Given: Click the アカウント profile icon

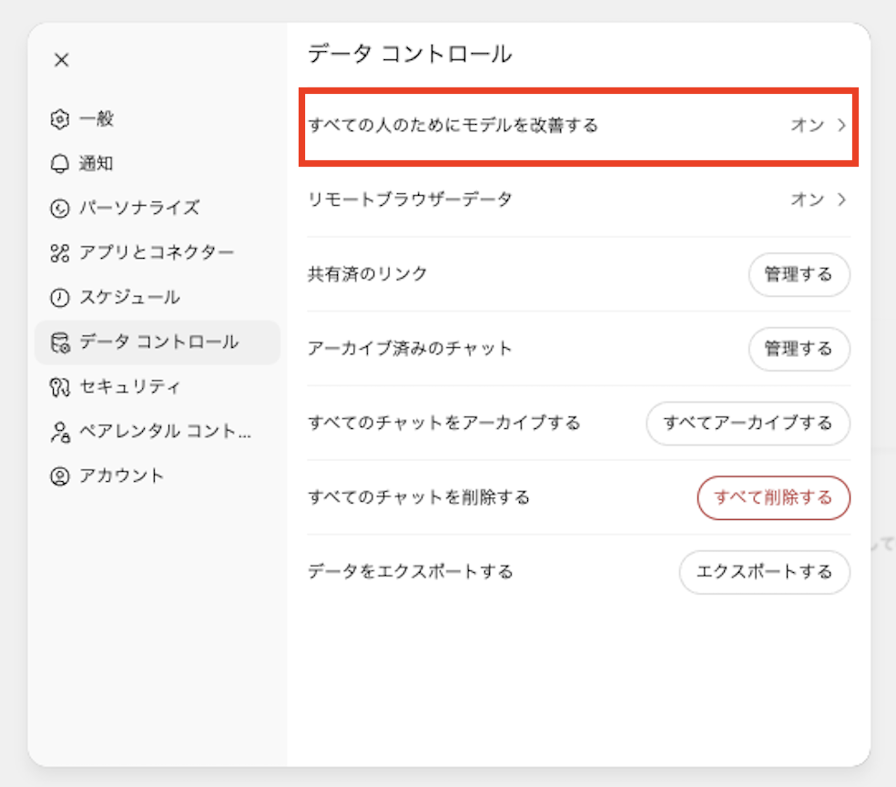Looking at the screenshot, I should point(60,476).
